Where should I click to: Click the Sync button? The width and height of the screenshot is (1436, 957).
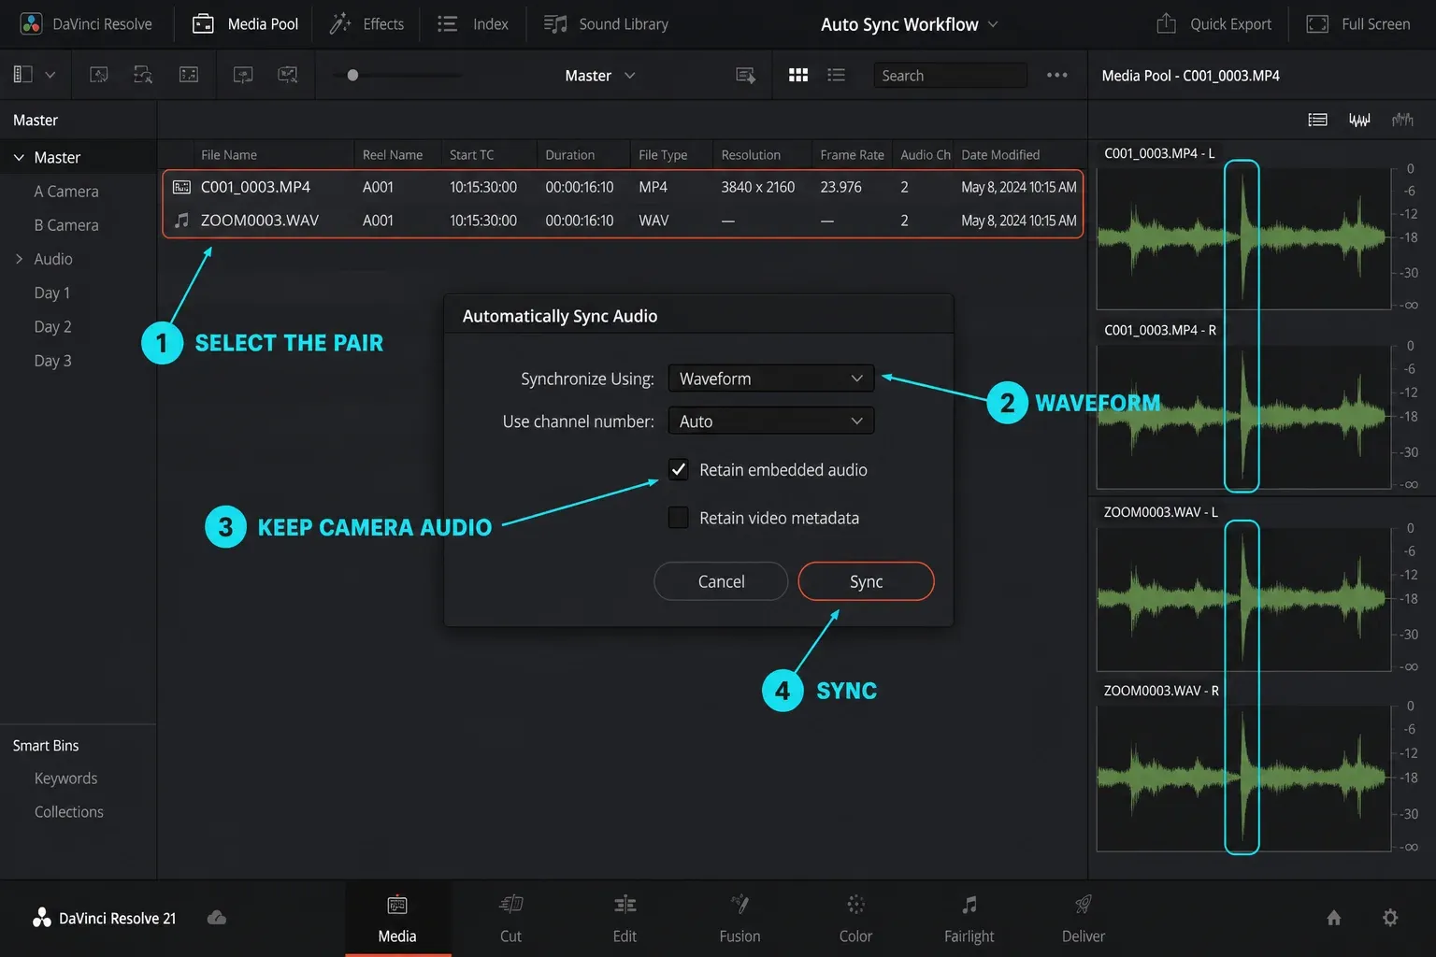[x=866, y=581]
